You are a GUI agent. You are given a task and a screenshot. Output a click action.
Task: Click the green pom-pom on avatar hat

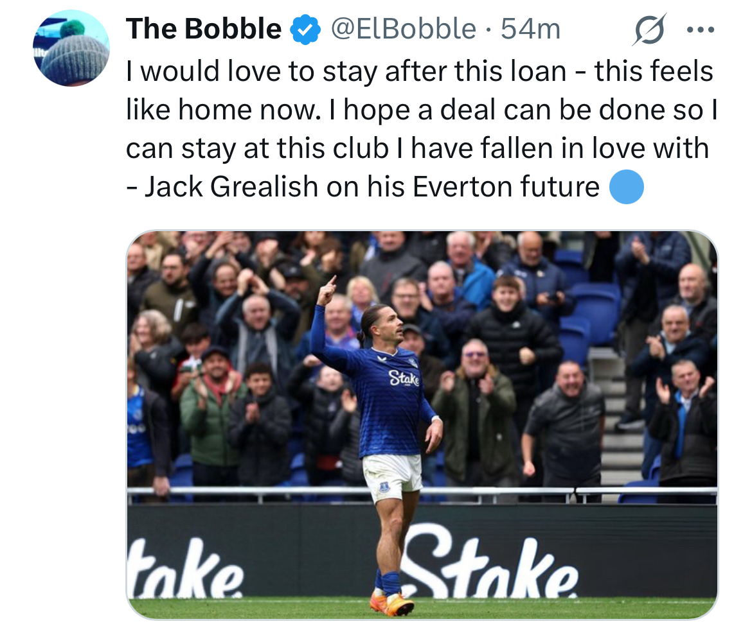72,28
